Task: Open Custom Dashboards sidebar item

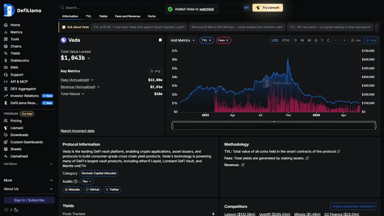Action: click(x=26, y=142)
